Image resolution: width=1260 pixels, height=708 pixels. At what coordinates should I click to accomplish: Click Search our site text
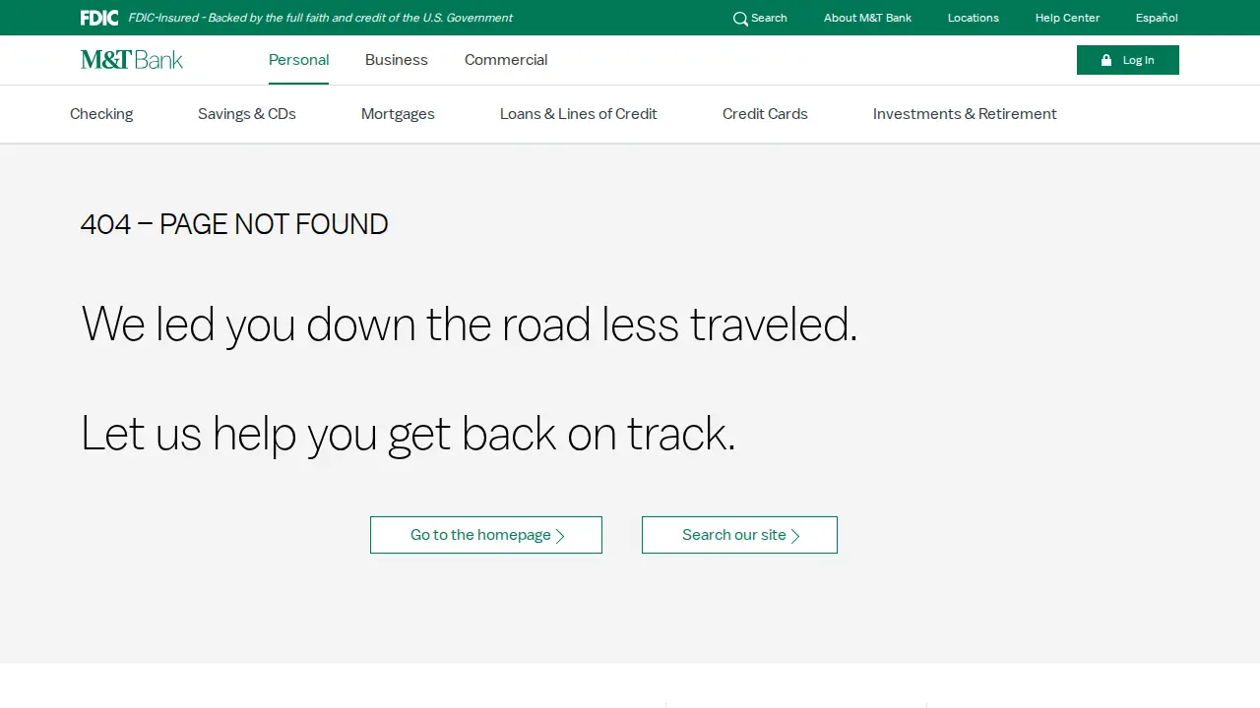734,535
